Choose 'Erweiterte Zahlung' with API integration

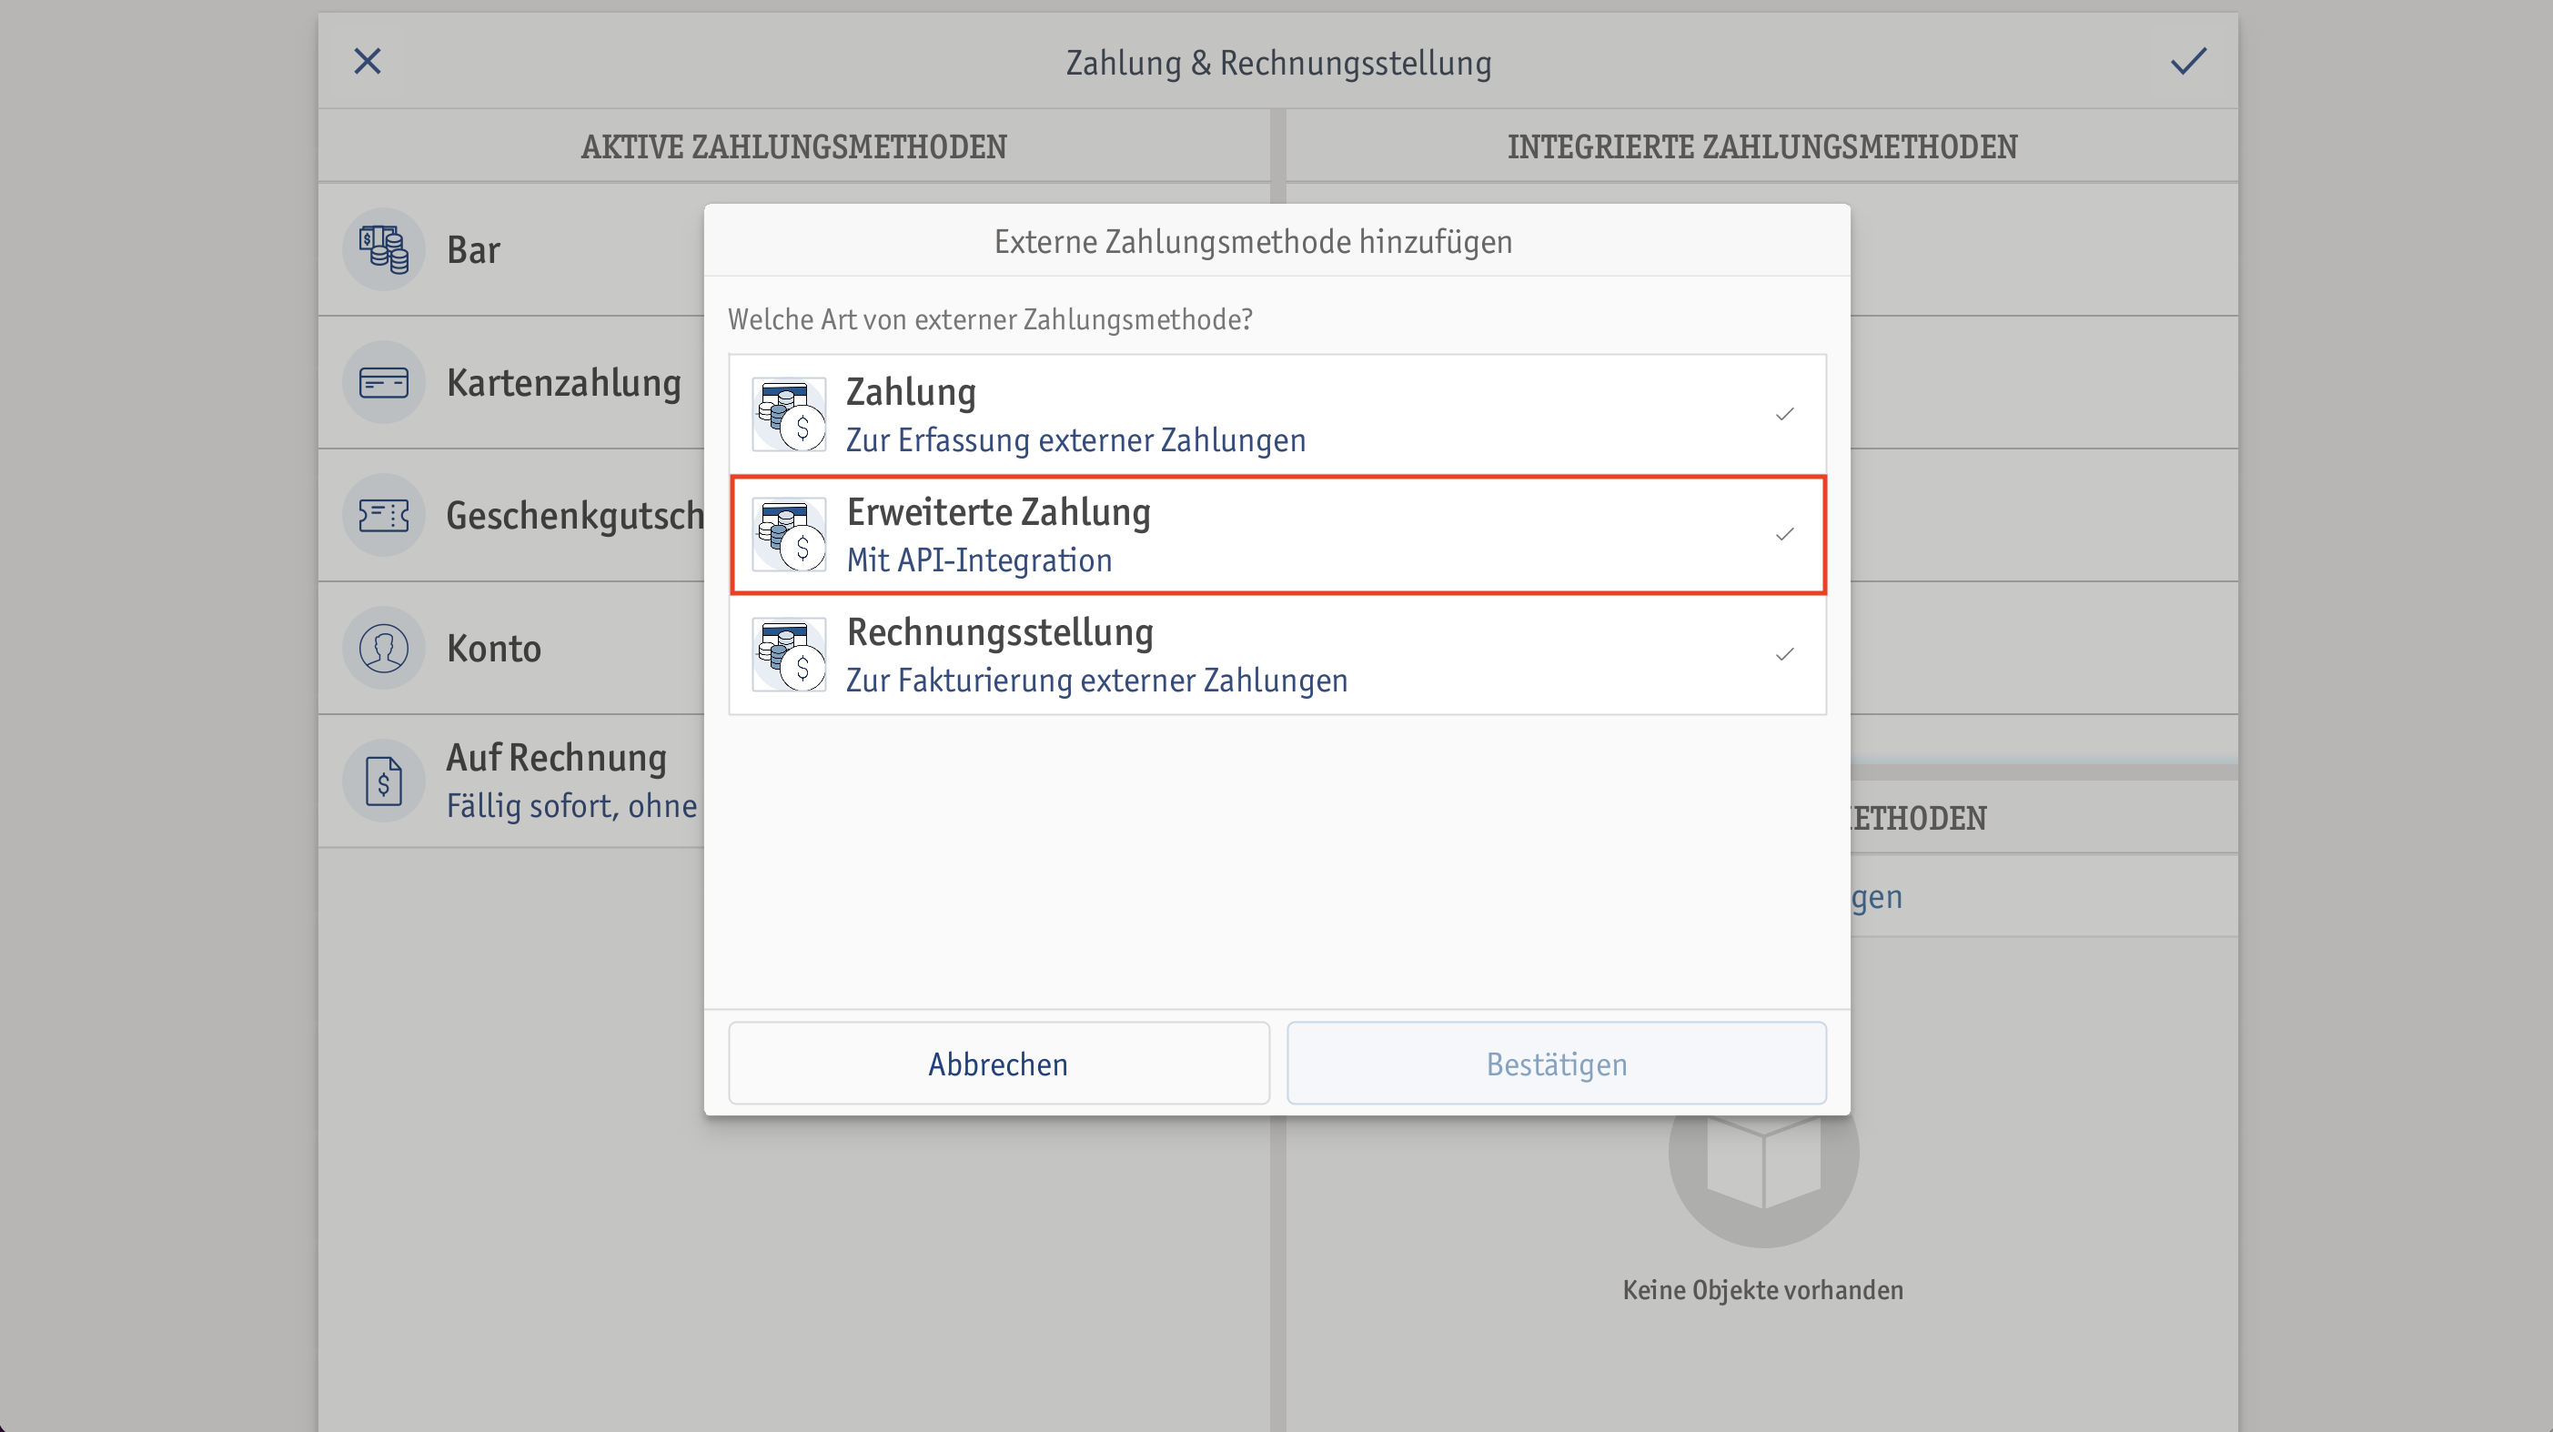coord(1277,535)
